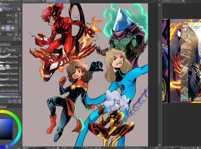This screenshot has height=149, width=201.
Task: Adjust the 34.4 brush size stepper
Action: pos(12,15)
